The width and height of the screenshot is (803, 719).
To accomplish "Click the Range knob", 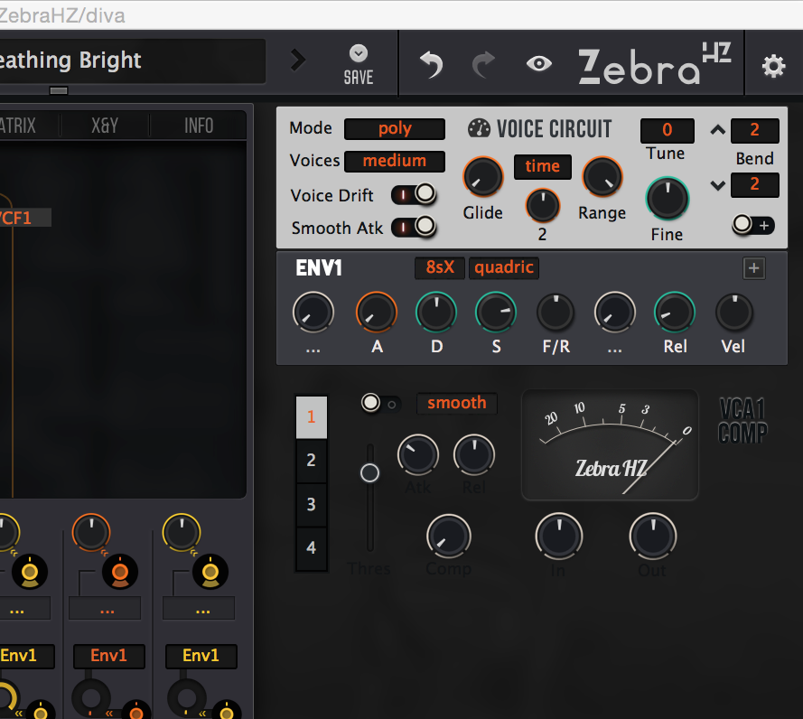I will point(602,177).
